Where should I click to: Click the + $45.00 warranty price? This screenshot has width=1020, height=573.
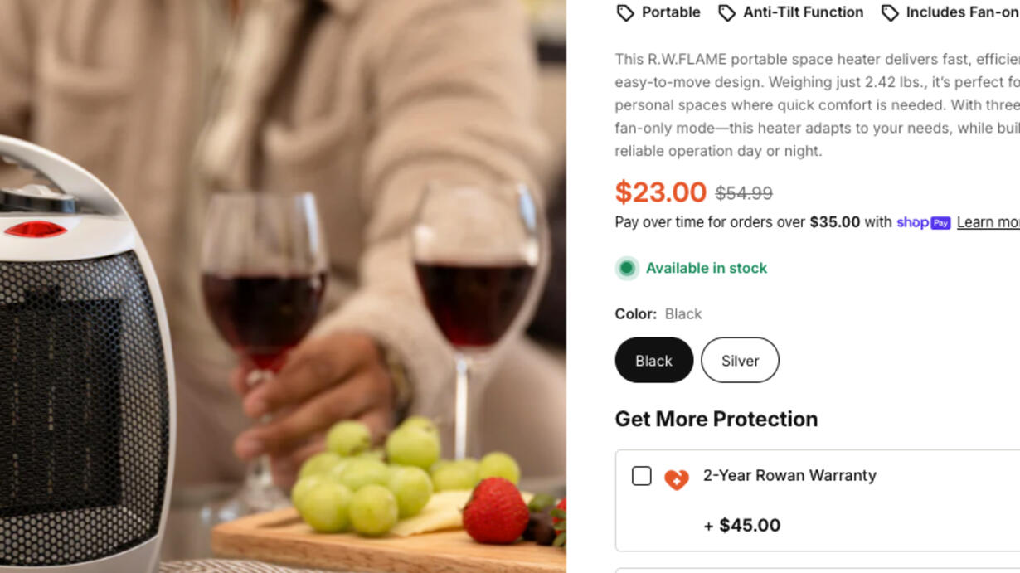(741, 525)
